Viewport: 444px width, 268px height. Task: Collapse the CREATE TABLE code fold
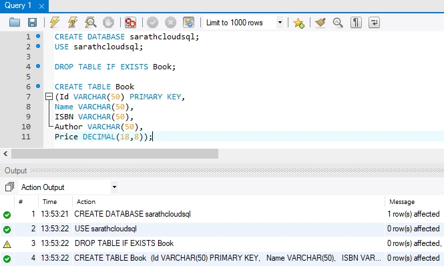tap(49, 97)
